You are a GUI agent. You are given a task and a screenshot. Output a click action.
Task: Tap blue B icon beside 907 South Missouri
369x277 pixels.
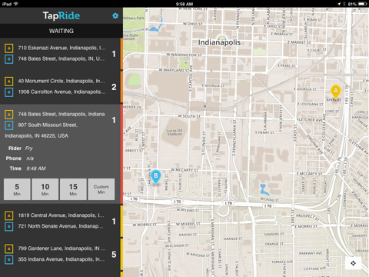coord(9,125)
